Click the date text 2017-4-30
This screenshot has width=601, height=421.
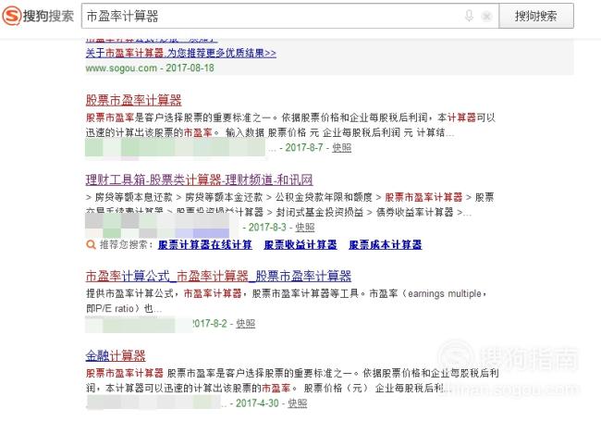tap(257, 403)
